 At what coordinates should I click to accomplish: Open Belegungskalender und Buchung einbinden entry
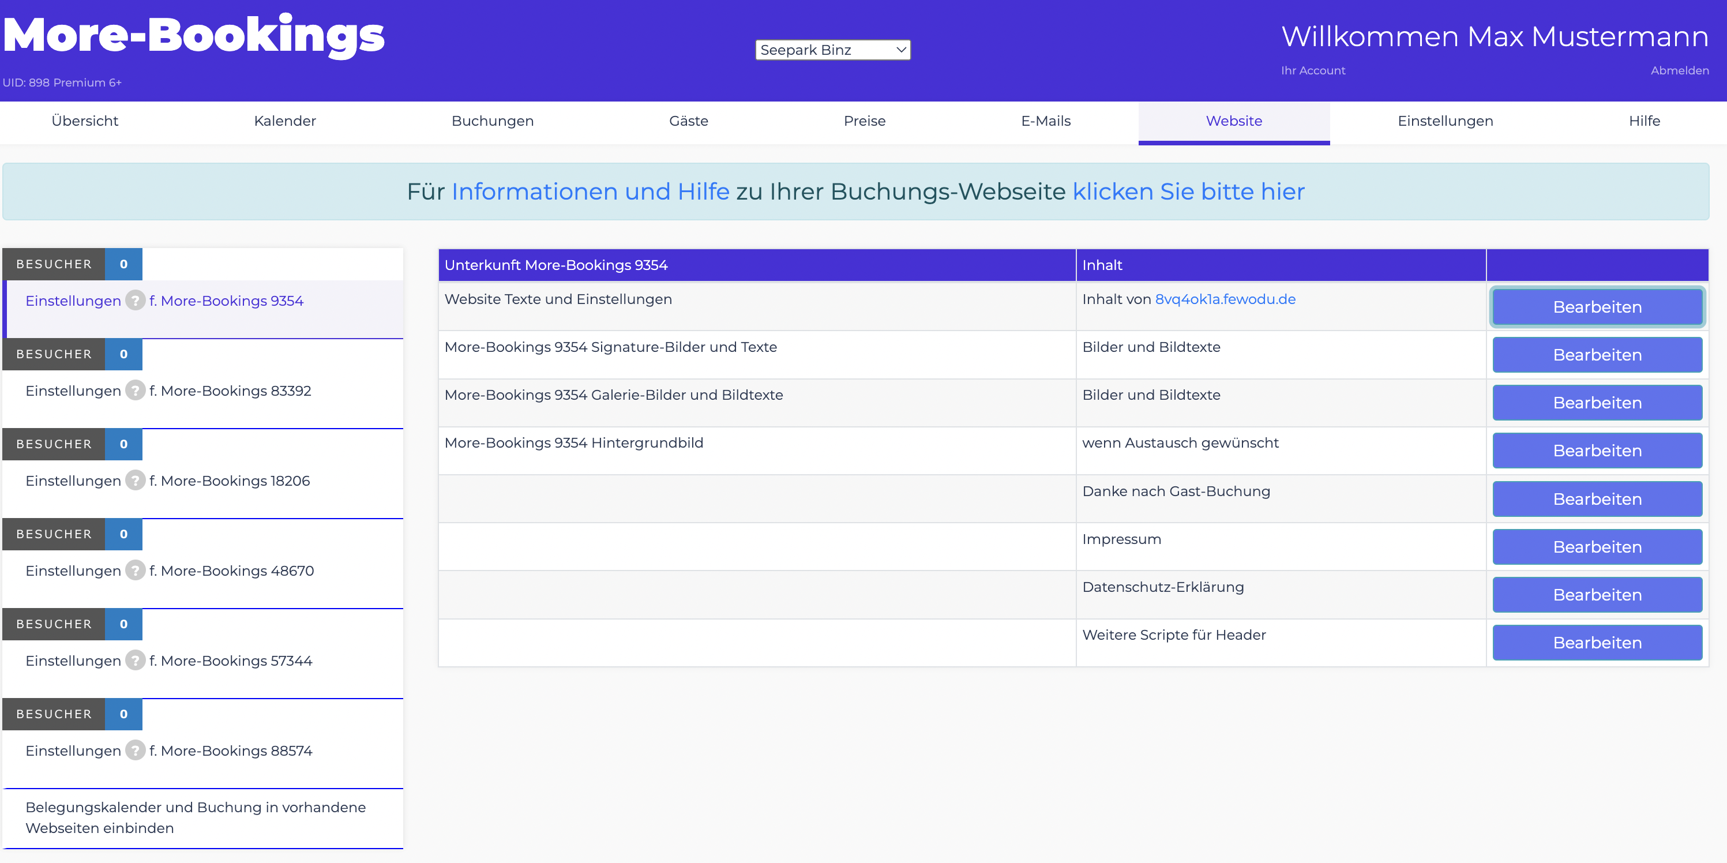coord(204,818)
